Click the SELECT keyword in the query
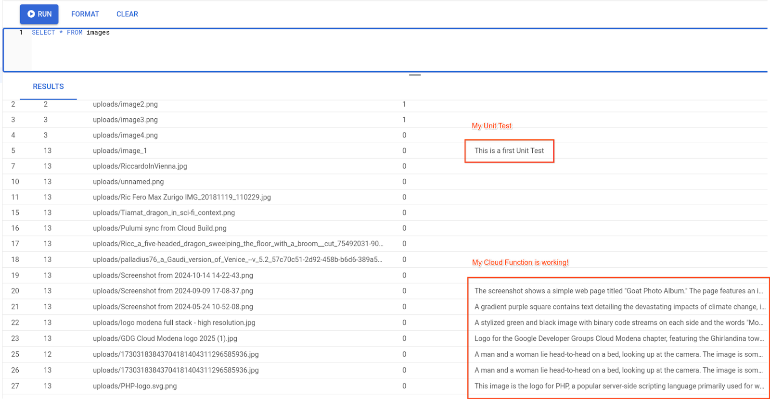 [x=43, y=33]
